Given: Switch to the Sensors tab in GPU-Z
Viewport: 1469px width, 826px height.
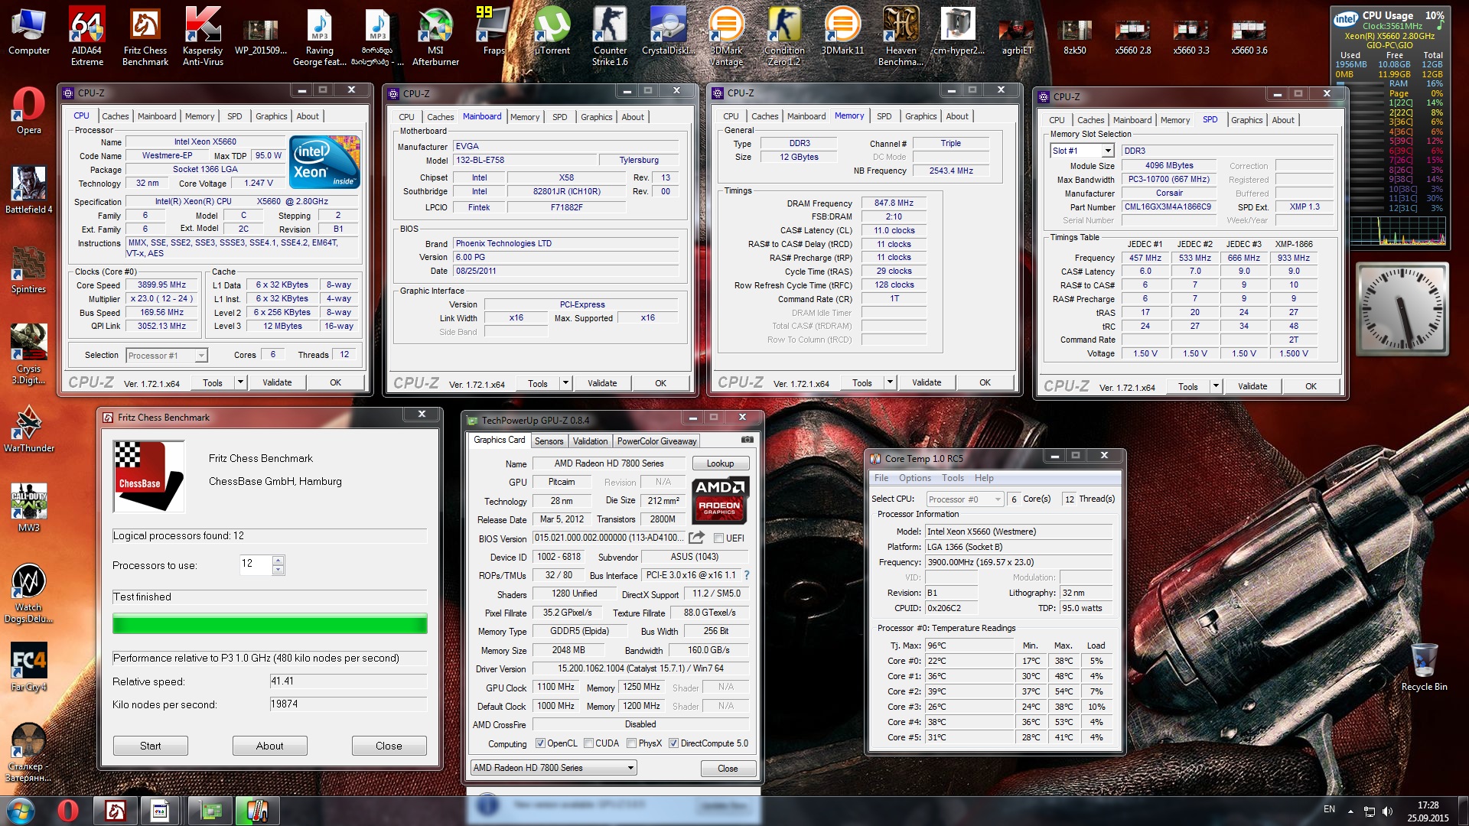Looking at the screenshot, I should pos(549,441).
